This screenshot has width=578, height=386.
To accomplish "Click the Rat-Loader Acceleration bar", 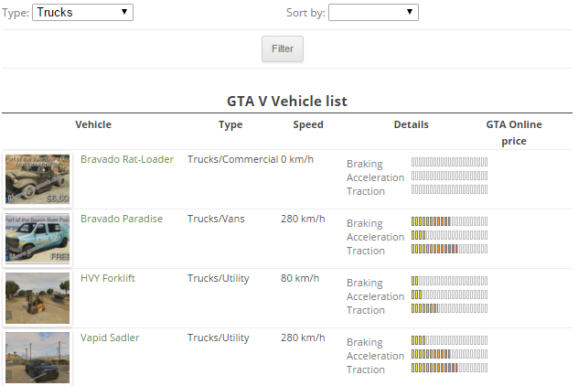I will (449, 176).
